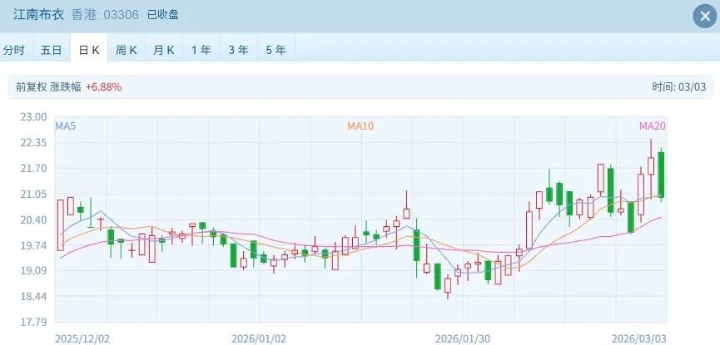Click the 22.35 price axis label

click(x=33, y=143)
